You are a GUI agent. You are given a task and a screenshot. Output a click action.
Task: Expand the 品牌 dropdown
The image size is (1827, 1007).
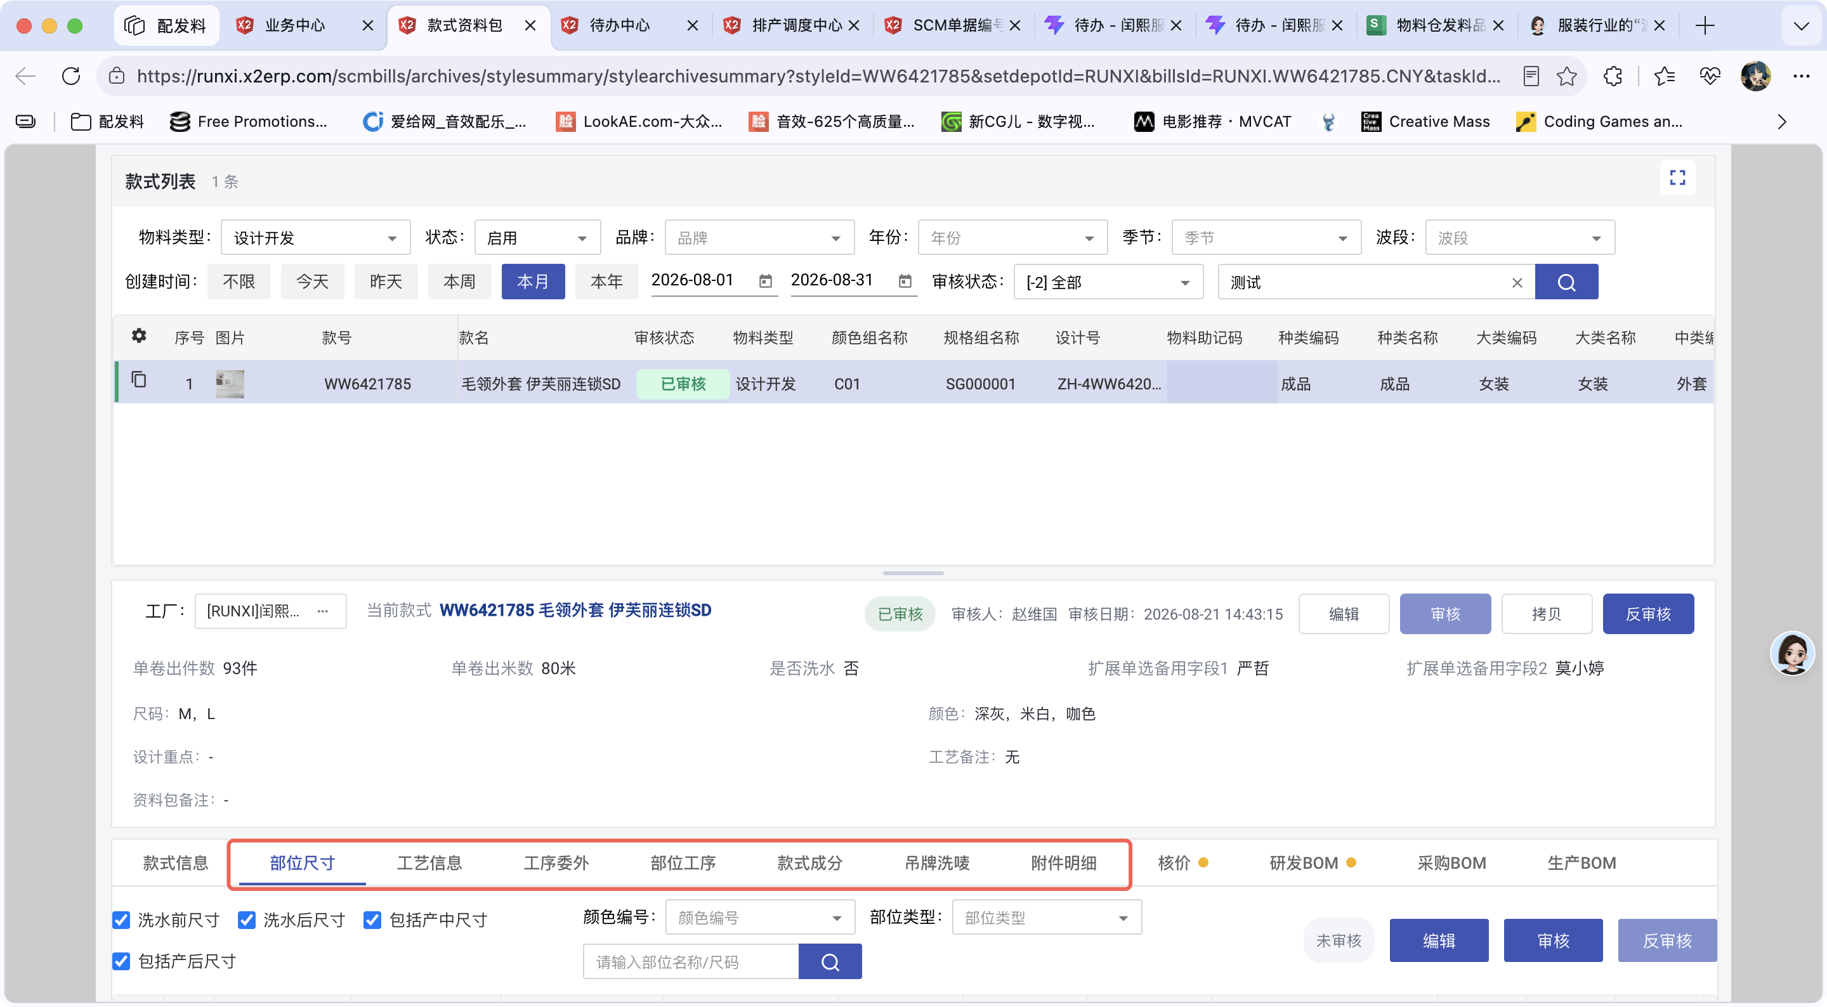(759, 238)
